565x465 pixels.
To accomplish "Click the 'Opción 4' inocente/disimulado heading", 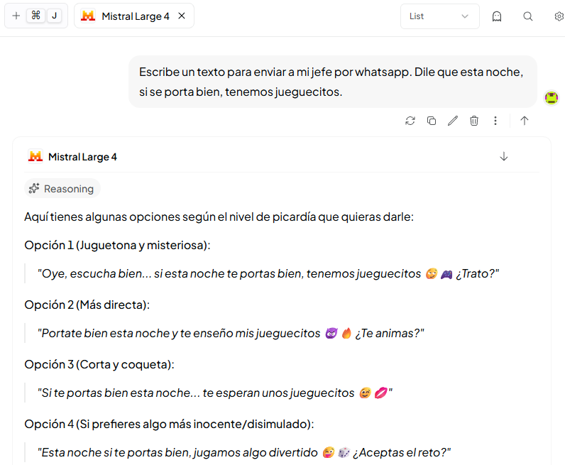I will 169,424.
